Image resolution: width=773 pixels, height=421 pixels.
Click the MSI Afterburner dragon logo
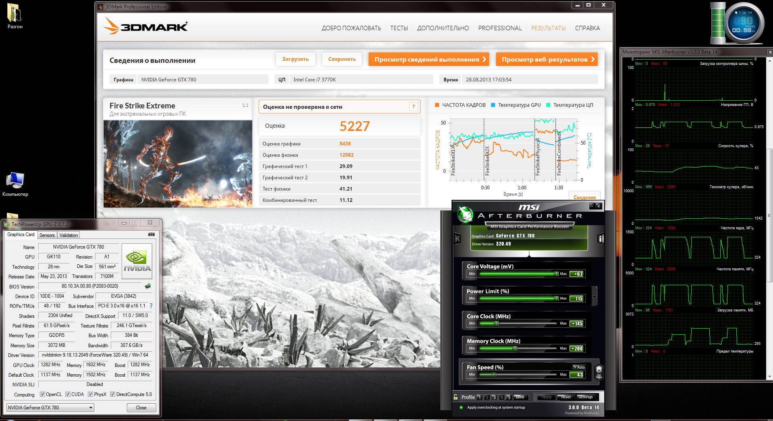pos(465,214)
